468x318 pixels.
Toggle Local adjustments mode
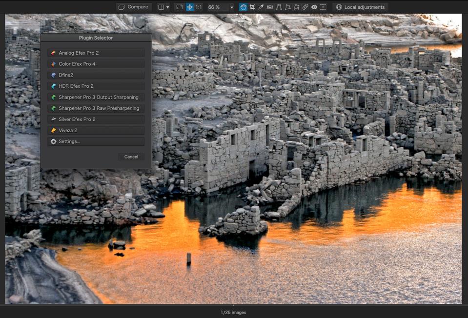[360, 7]
